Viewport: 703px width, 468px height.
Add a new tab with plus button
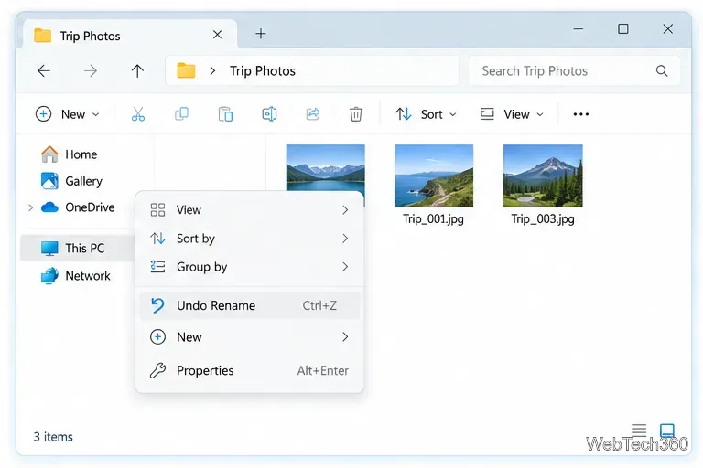coord(261,34)
